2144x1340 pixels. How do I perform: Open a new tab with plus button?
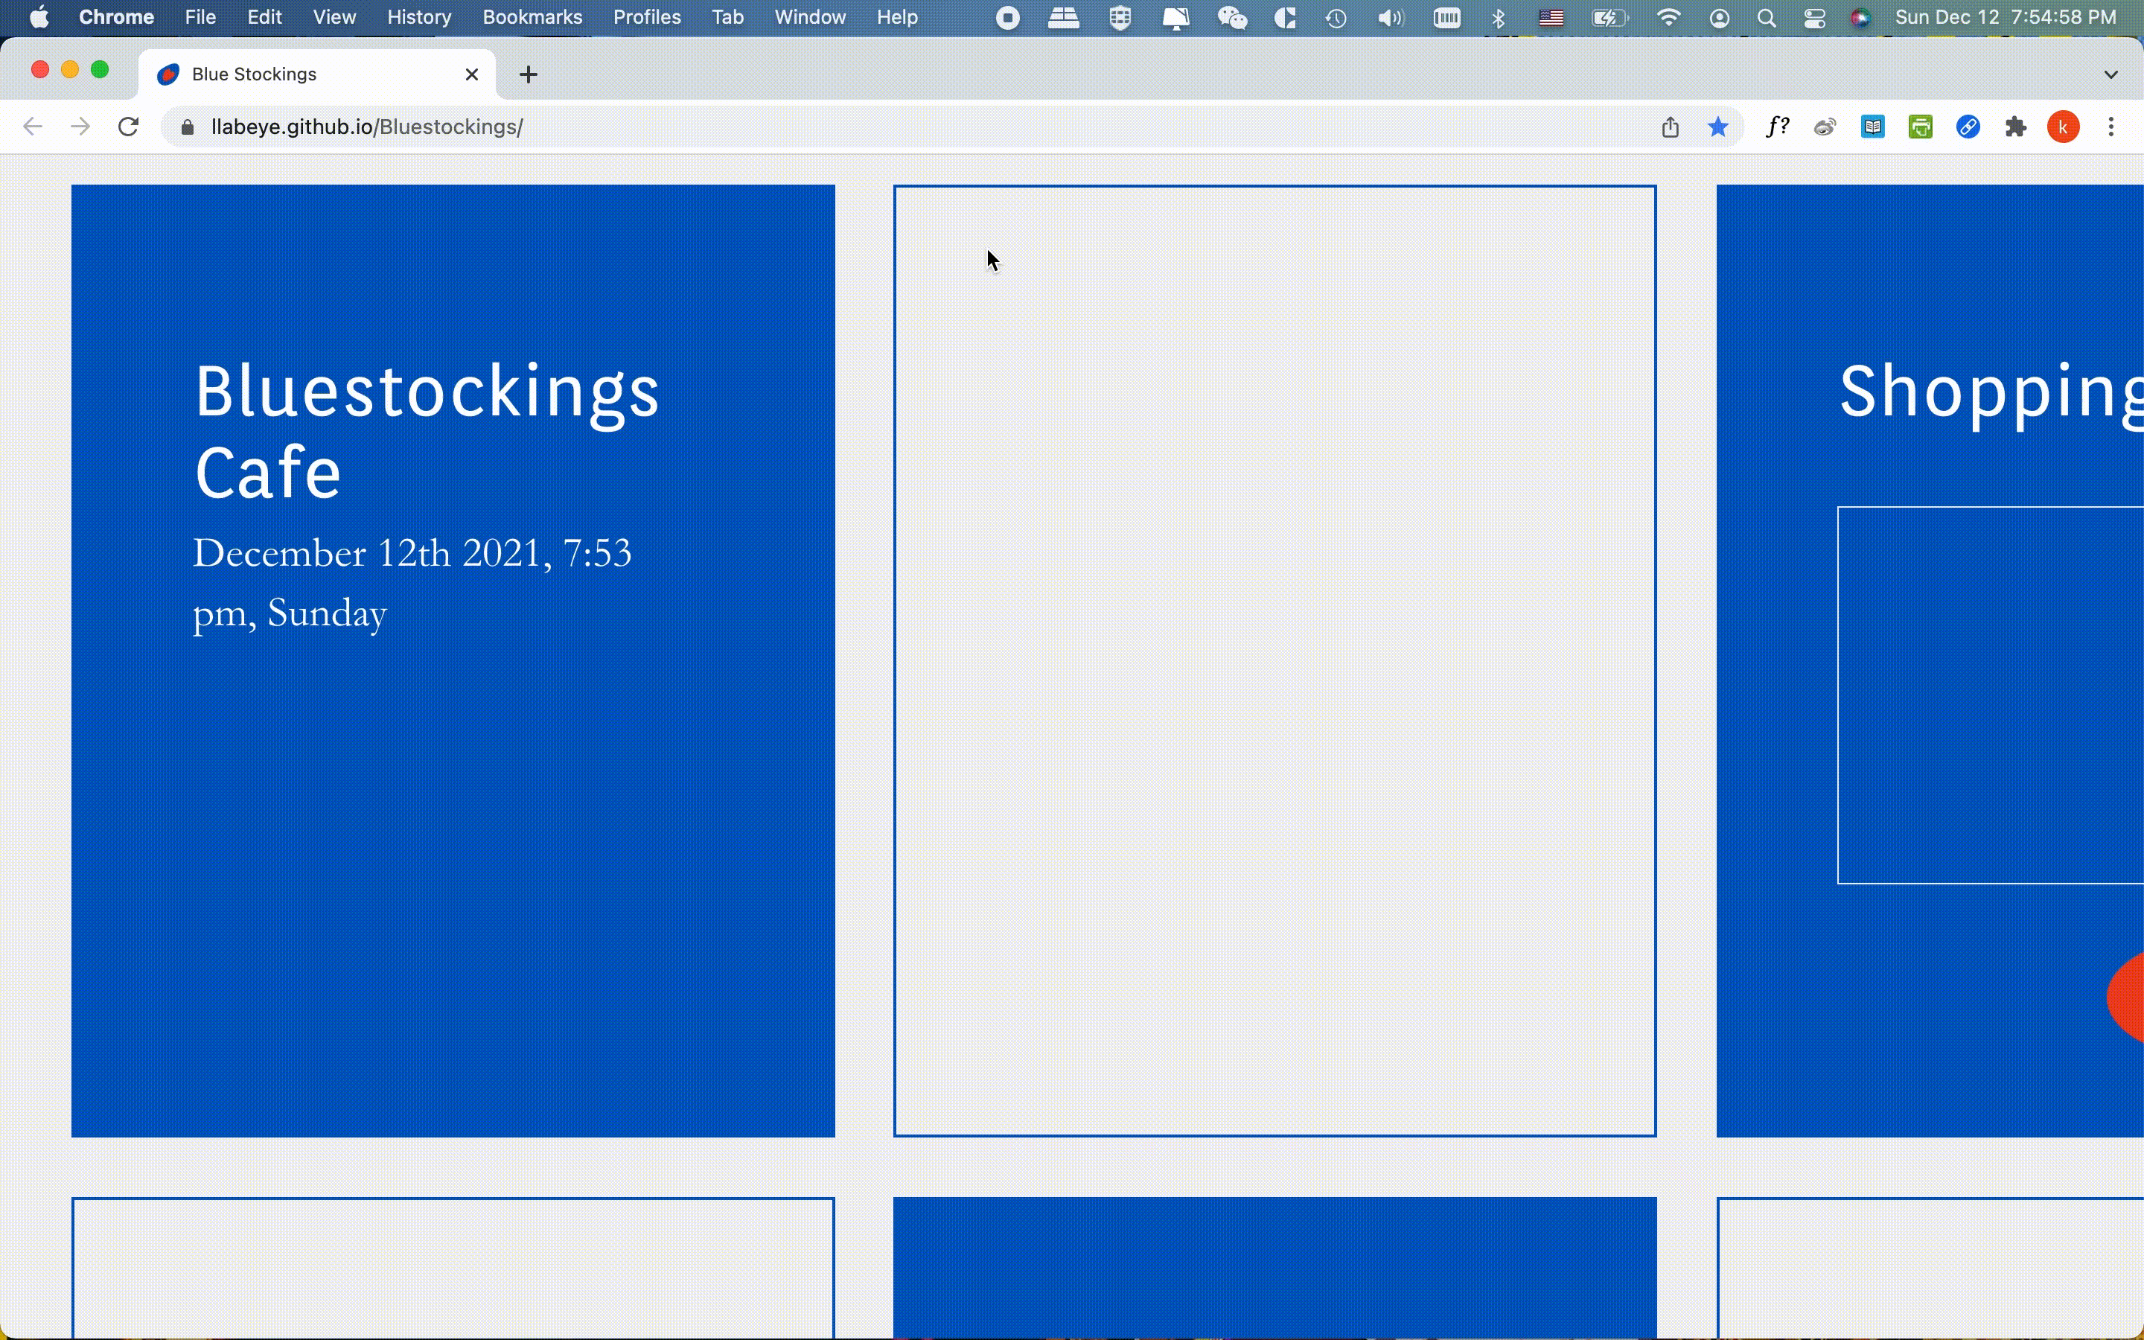click(528, 74)
